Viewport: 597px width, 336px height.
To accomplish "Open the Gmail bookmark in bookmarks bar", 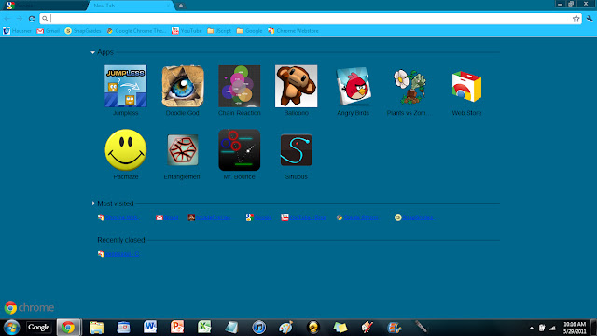I will pos(48,31).
